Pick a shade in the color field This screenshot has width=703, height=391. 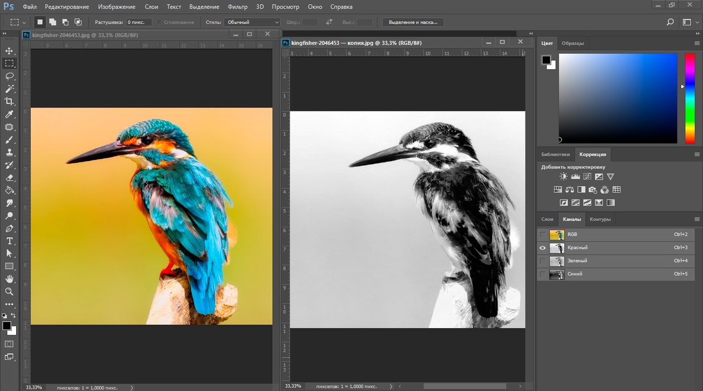(x=618, y=99)
